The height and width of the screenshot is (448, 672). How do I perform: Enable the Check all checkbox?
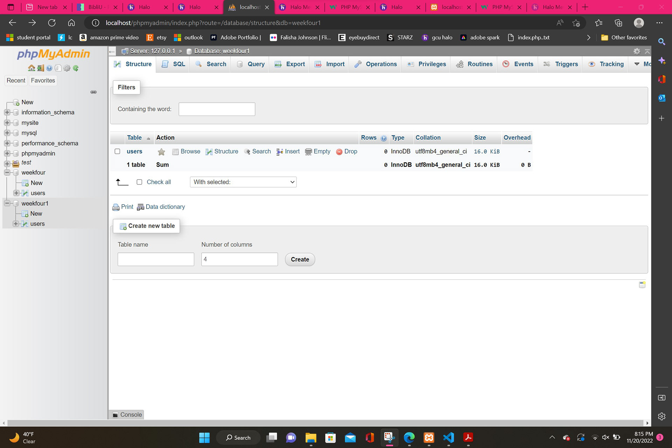pos(139,182)
